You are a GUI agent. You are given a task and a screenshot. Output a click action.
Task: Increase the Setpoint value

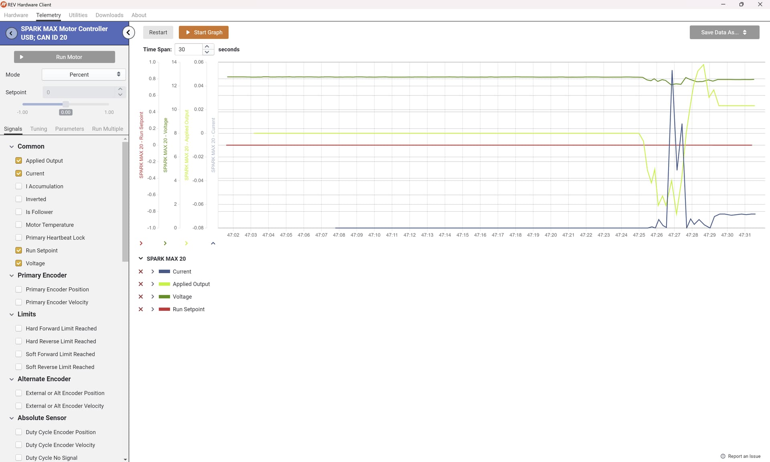pos(120,89)
